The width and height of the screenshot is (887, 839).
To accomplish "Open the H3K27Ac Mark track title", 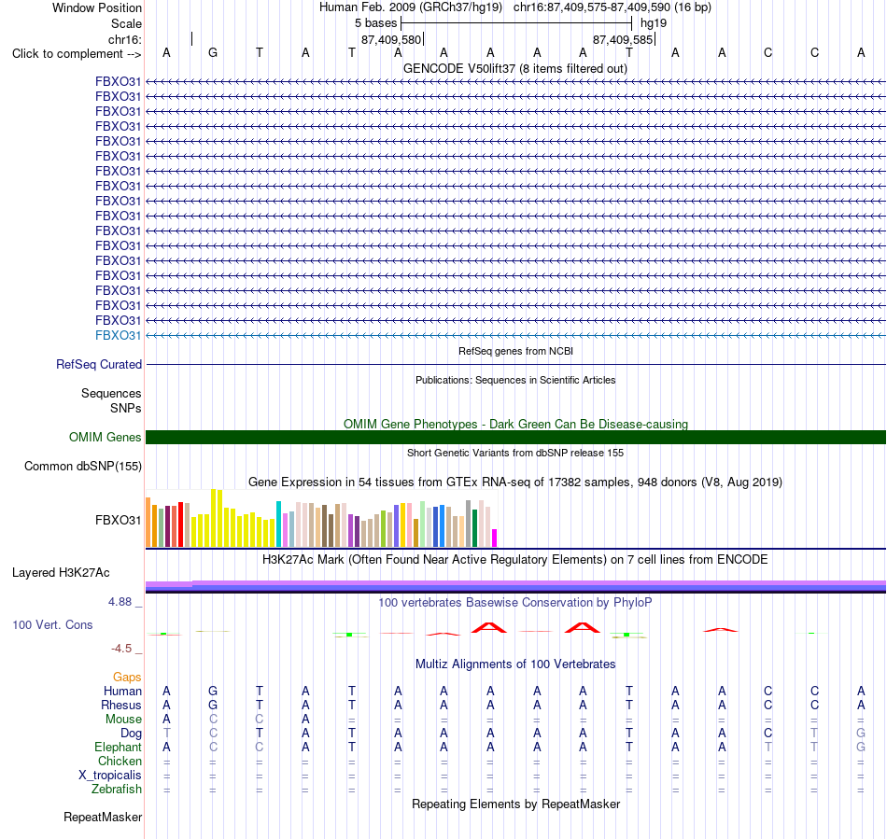I will click(x=515, y=560).
